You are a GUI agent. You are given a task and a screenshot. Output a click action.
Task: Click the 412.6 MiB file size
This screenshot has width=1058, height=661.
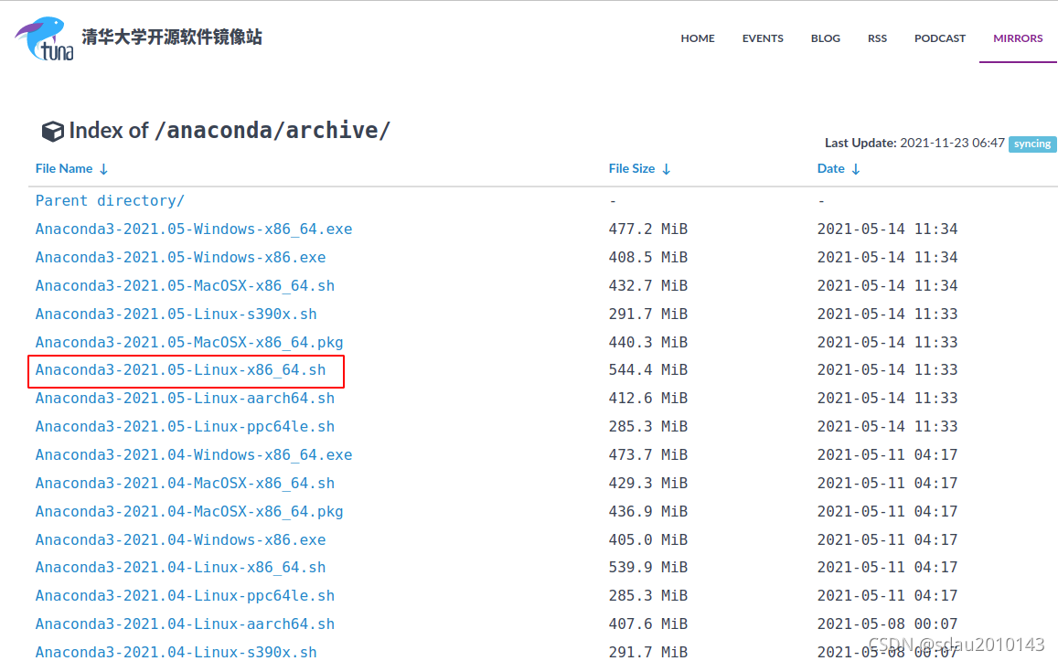(647, 398)
